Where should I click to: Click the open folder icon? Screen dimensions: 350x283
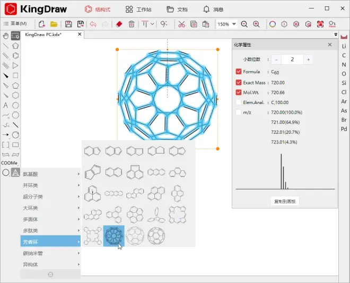pyautogui.click(x=54, y=24)
